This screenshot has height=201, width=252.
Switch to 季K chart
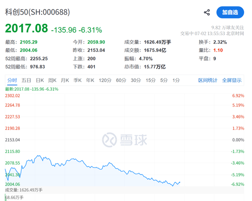coord(77,80)
